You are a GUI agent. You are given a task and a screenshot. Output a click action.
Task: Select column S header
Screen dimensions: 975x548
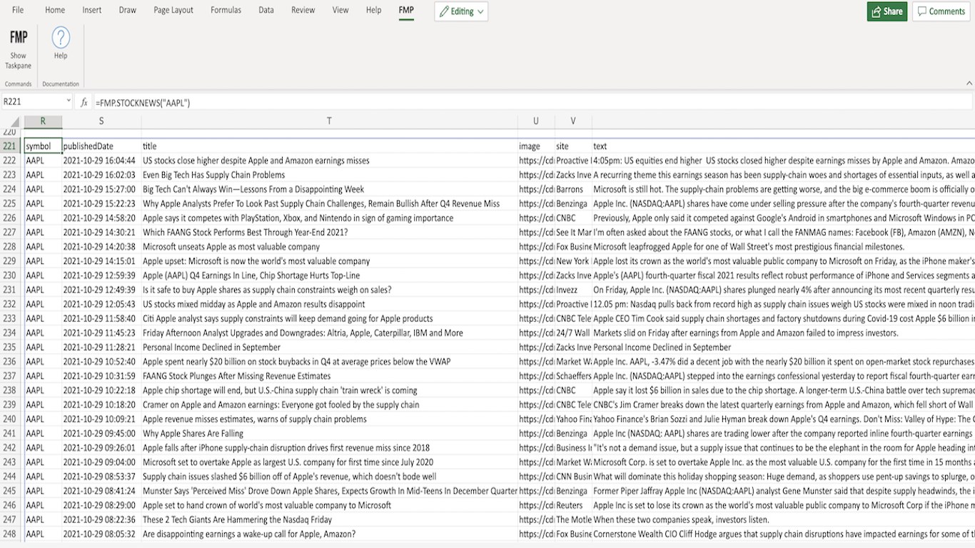(x=101, y=121)
